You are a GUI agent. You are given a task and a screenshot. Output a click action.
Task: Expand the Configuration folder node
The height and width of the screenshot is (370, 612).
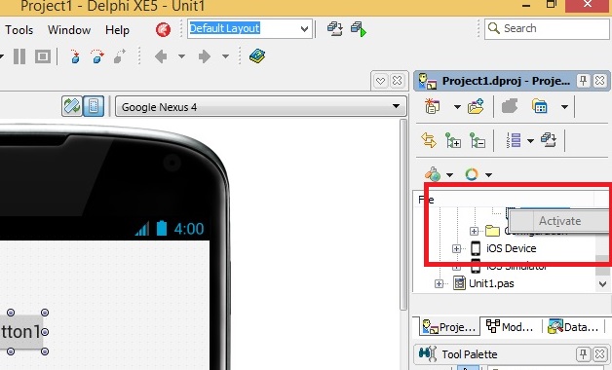click(474, 231)
